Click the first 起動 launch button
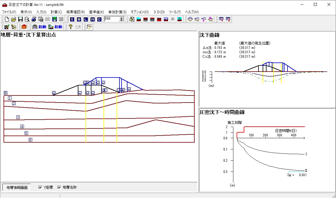 click(39, 27)
